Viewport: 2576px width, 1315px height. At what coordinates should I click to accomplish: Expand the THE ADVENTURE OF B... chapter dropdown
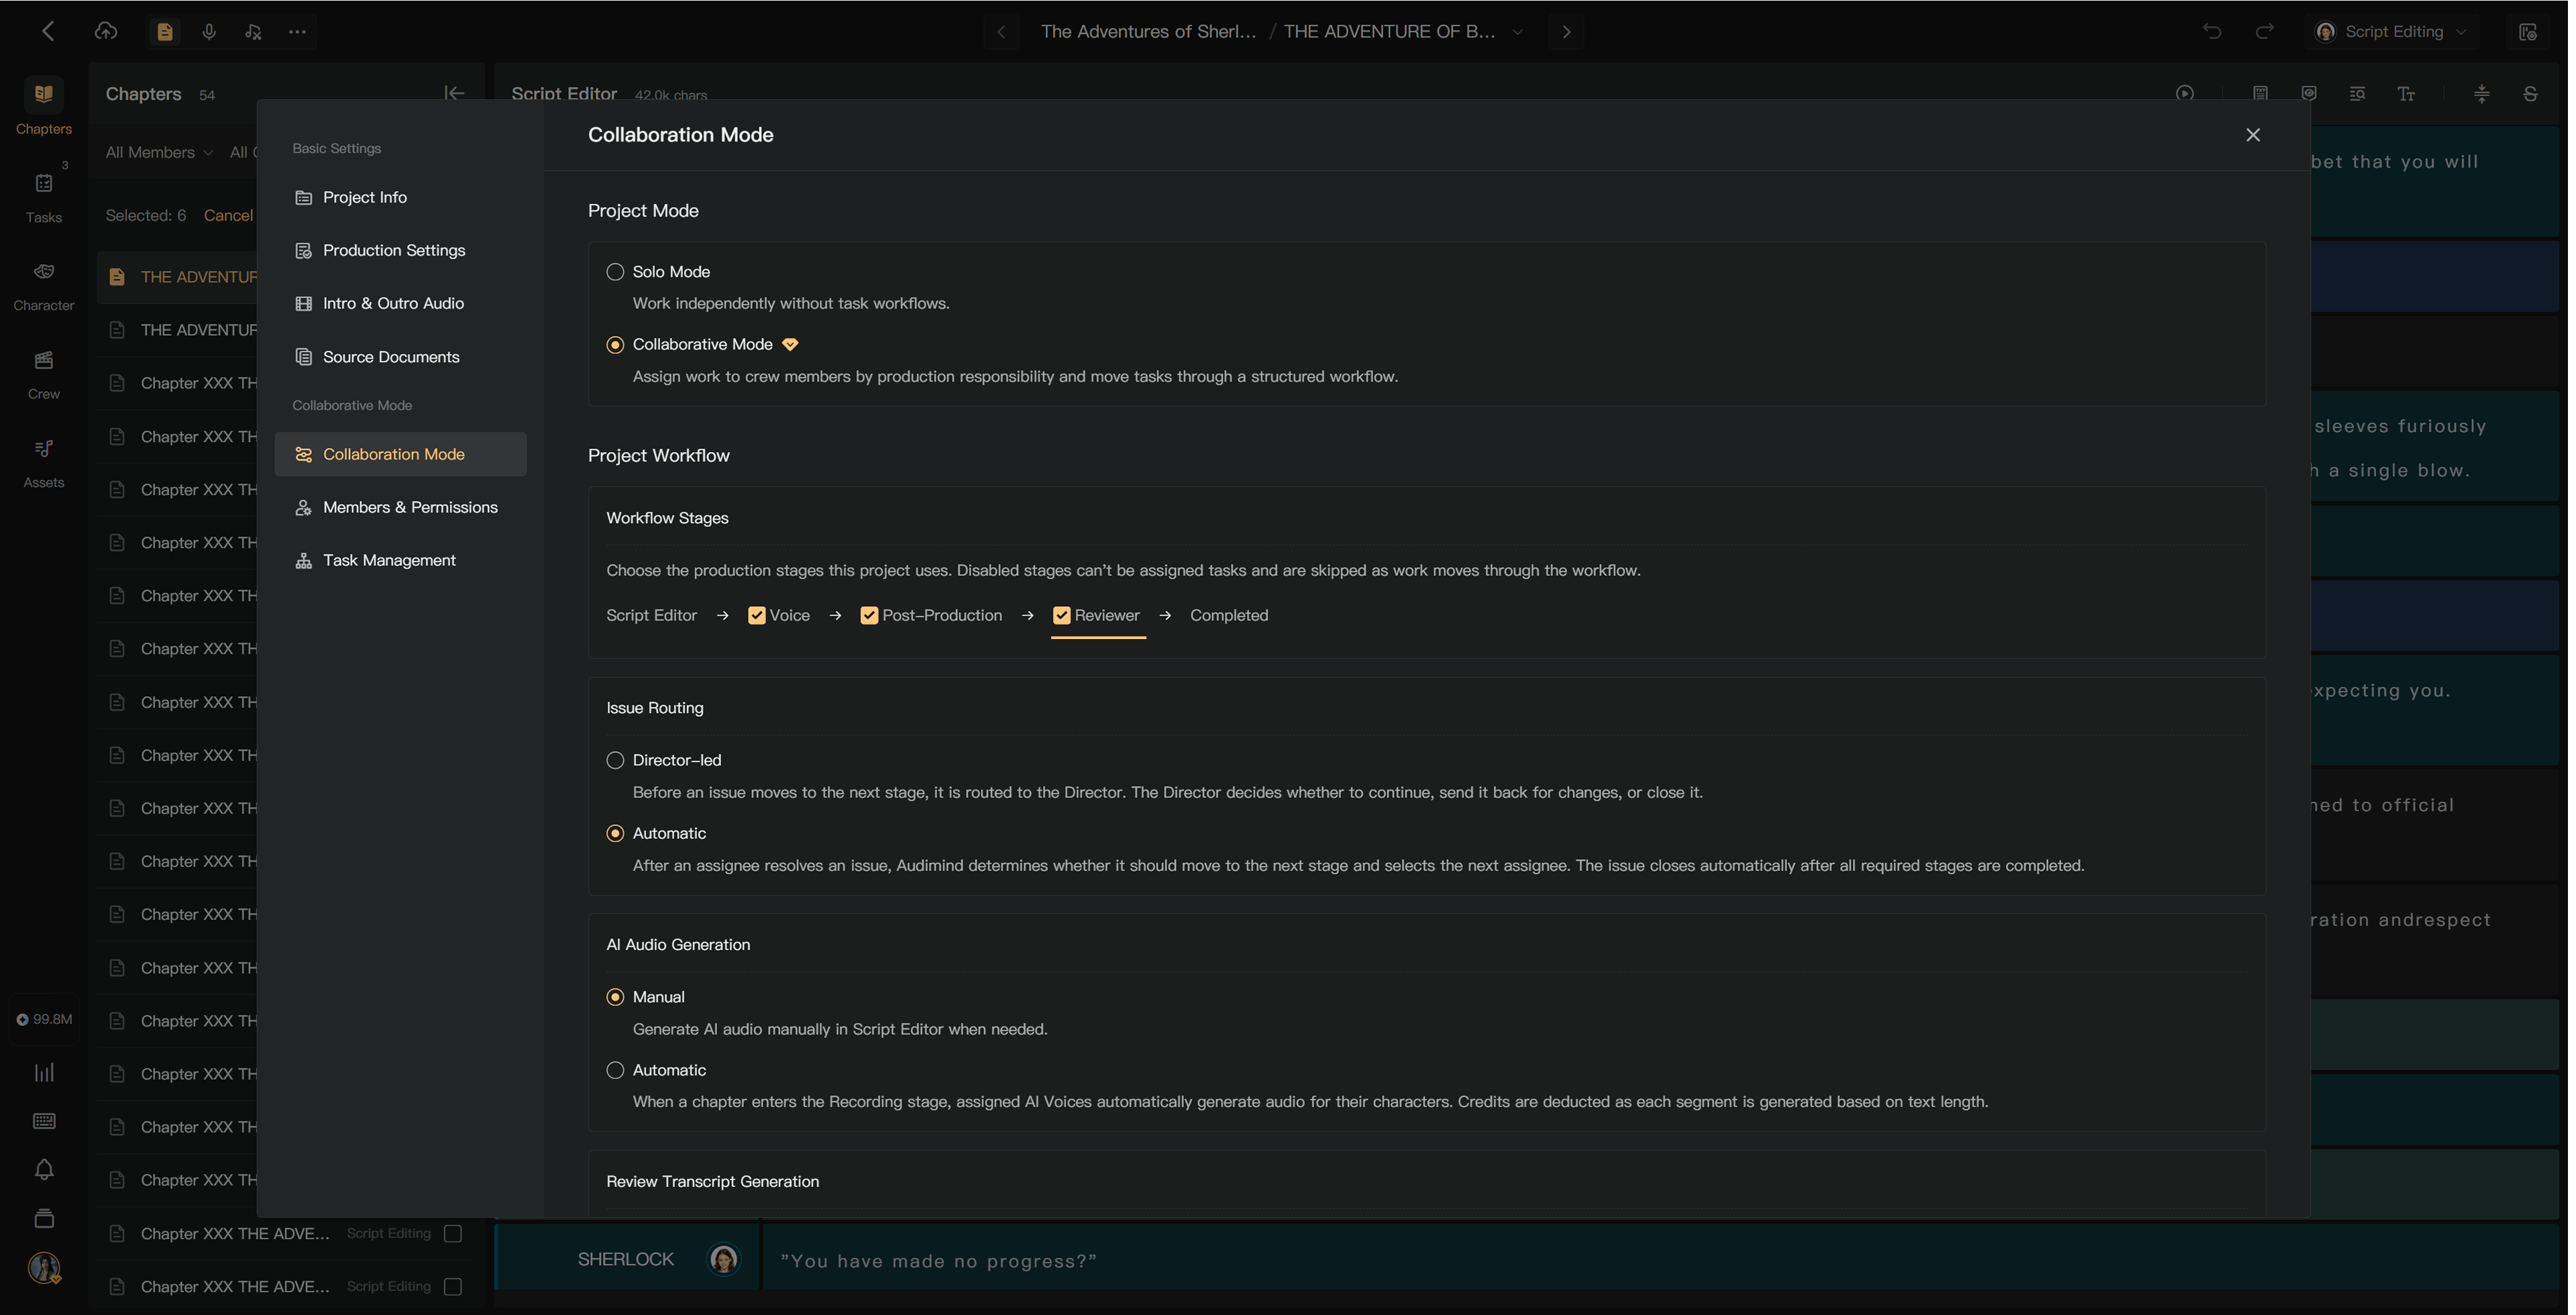1519,32
